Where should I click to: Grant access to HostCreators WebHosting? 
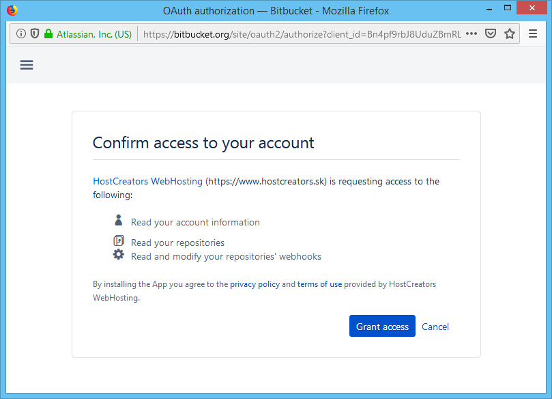[382, 326]
